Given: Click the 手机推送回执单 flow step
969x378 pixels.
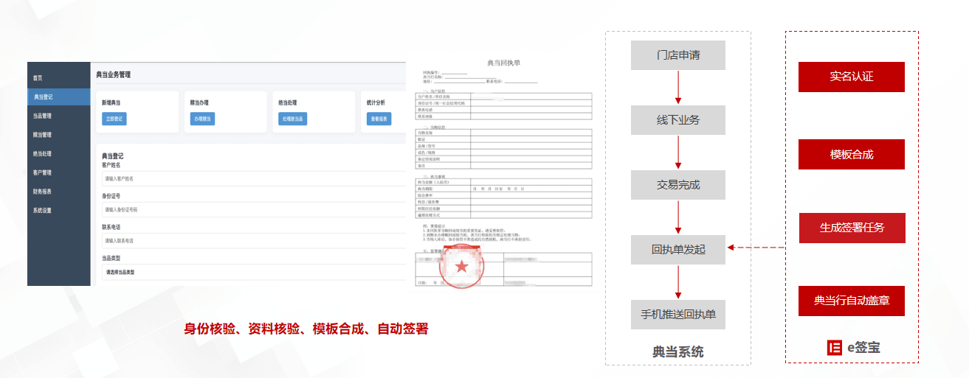Looking at the screenshot, I should (x=678, y=314).
